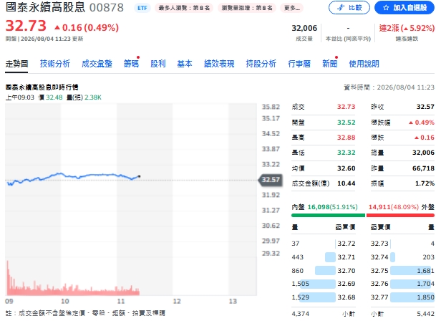Click ask price 32.77 row

pos(402,297)
